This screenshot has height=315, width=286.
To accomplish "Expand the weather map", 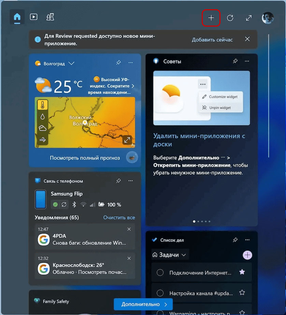I will point(127,140).
